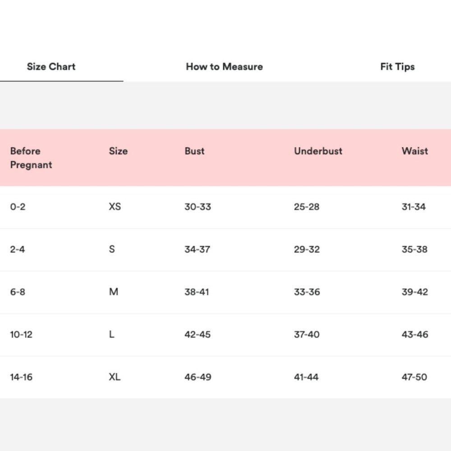
Task: Click waist value 39-42
Action: pyautogui.click(x=414, y=292)
